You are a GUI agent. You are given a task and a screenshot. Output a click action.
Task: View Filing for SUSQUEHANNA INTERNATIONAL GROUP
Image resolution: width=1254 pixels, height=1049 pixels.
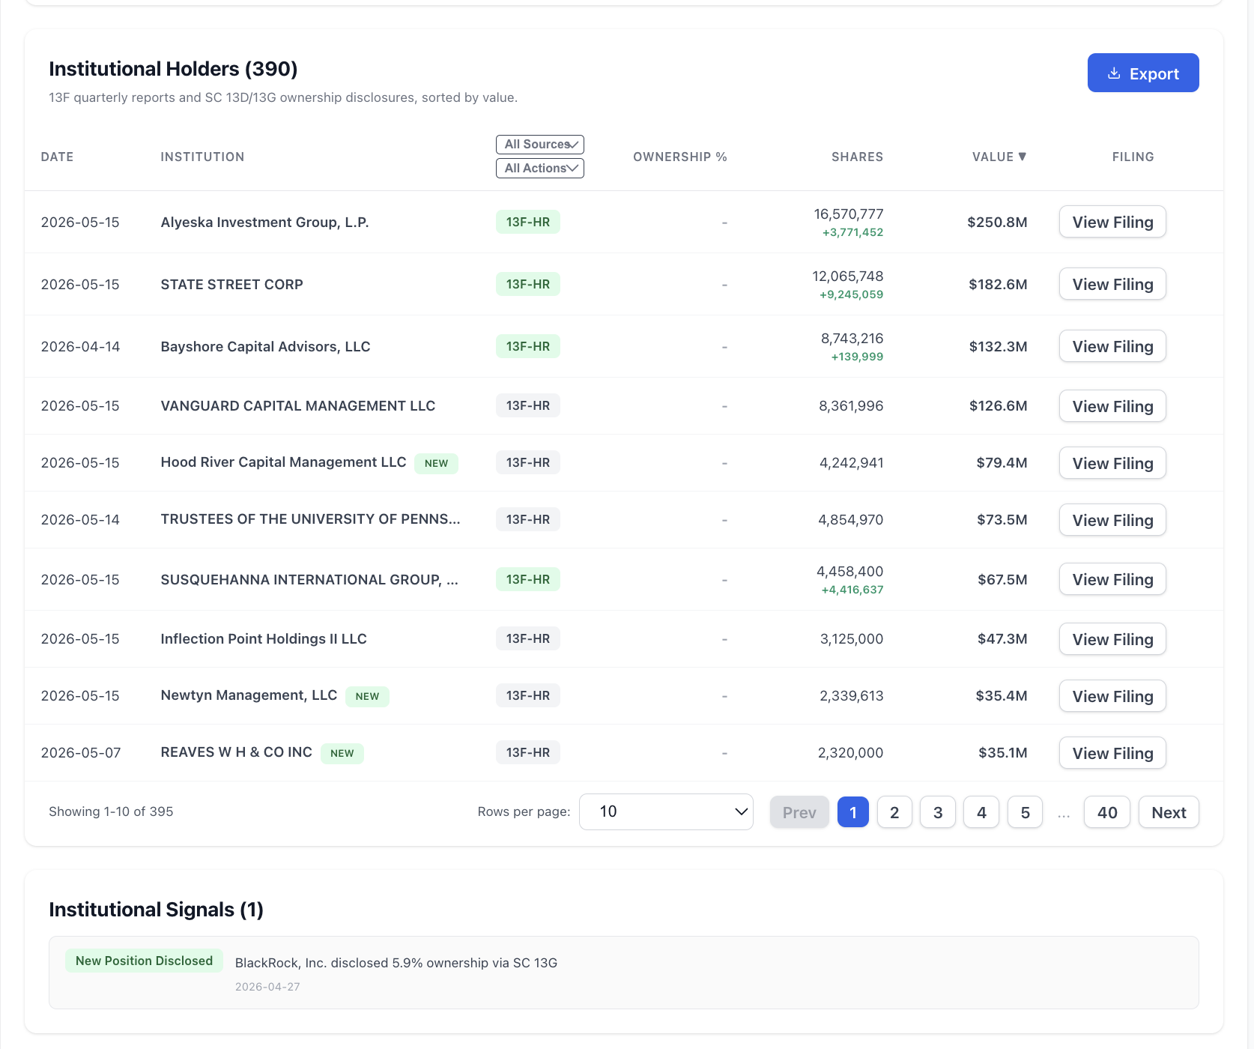click(1112, 579)
